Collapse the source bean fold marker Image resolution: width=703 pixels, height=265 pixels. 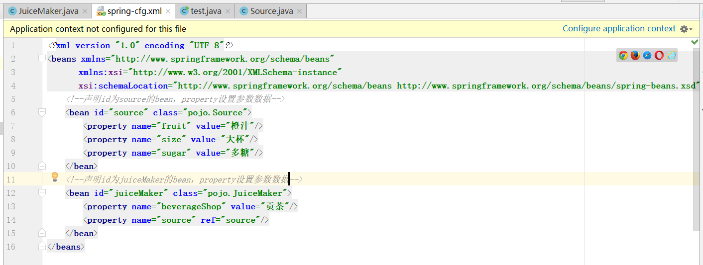pos(42,113)
